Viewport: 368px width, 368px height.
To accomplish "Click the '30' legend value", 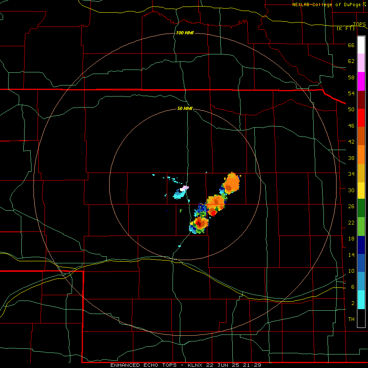I will pyautogui.click(x=351, y=190).
